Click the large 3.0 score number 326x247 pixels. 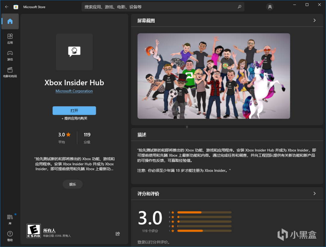point(150,218)
